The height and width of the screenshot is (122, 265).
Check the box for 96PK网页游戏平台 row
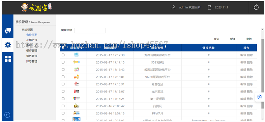click(63, 77)
